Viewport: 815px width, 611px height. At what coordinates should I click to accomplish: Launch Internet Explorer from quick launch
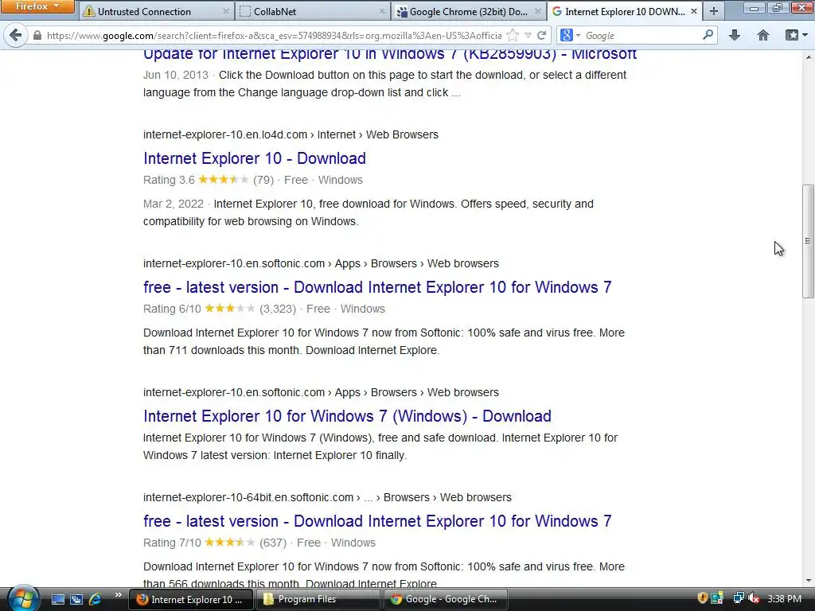[x=96, y=599]
